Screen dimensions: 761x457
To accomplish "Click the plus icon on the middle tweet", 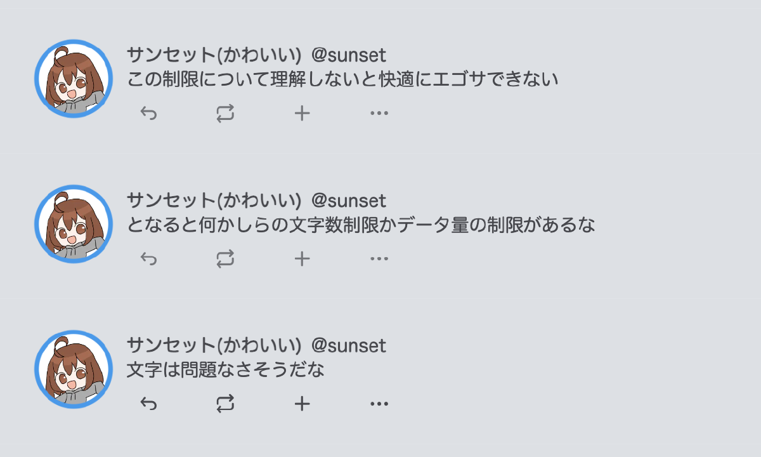I will click(301, 258).
